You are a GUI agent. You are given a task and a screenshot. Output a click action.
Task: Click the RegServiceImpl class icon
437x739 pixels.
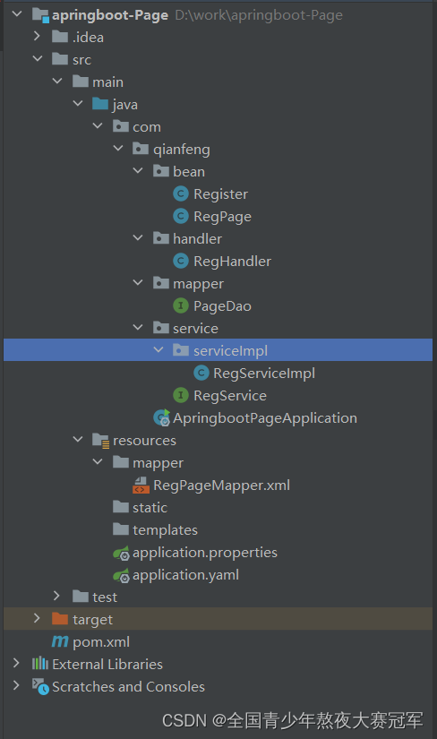point(201,373)
